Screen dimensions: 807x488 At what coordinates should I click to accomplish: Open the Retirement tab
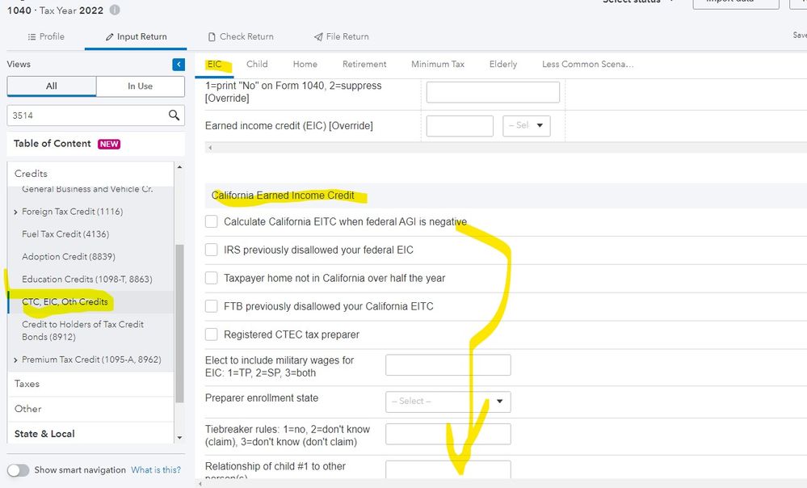tap(364, 64)
